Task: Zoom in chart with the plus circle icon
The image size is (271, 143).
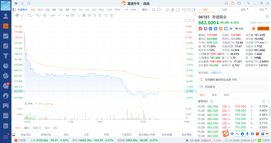Action: (x=193, y=21)
